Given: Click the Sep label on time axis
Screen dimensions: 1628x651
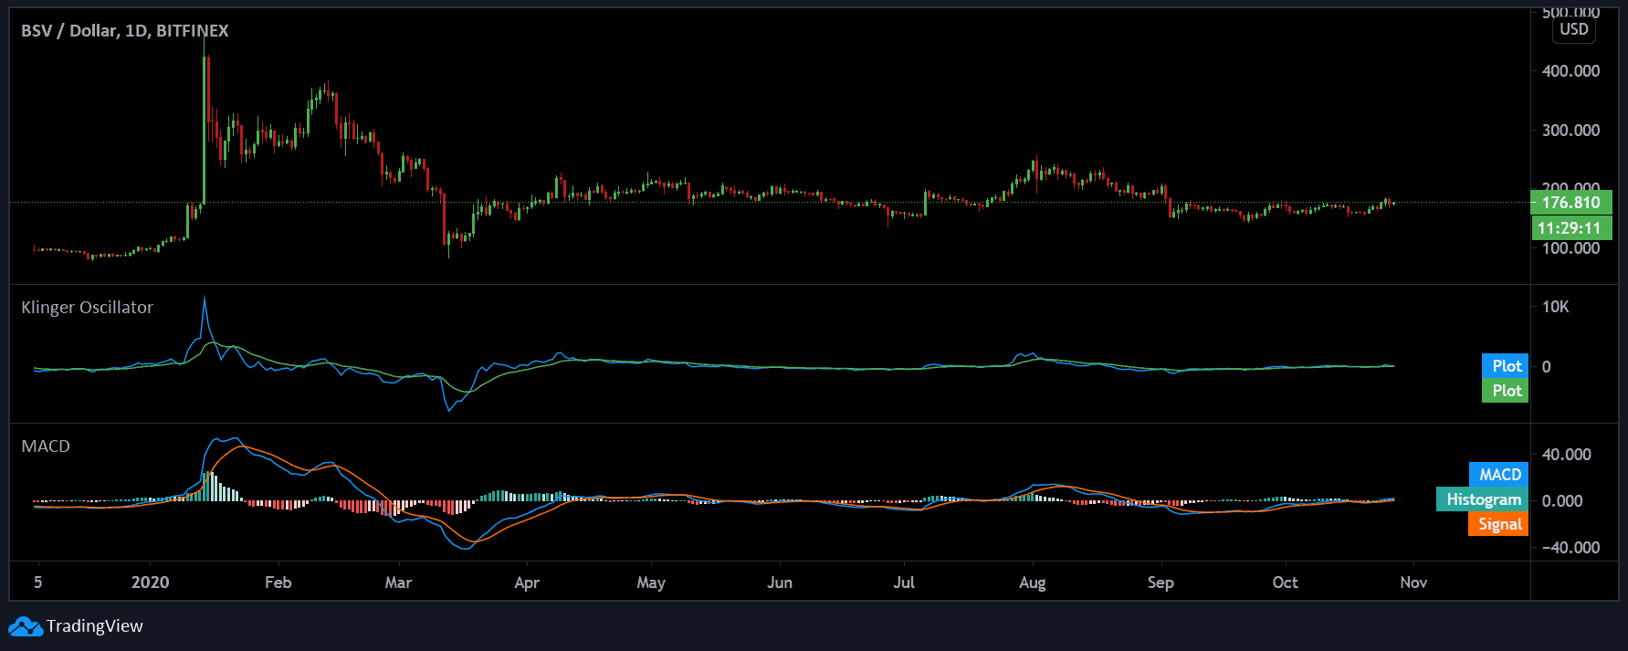Looking at the screenshot, I should 1161,583.
